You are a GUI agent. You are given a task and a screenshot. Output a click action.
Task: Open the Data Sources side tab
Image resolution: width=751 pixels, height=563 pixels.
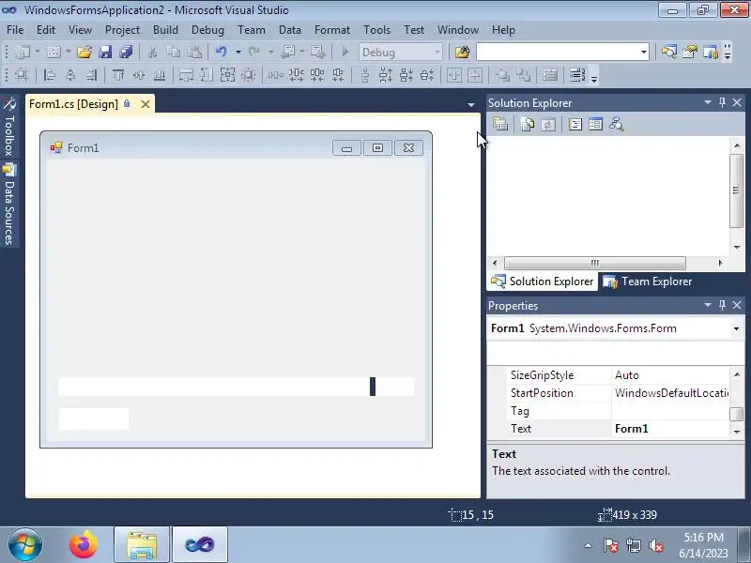(9, 204)
